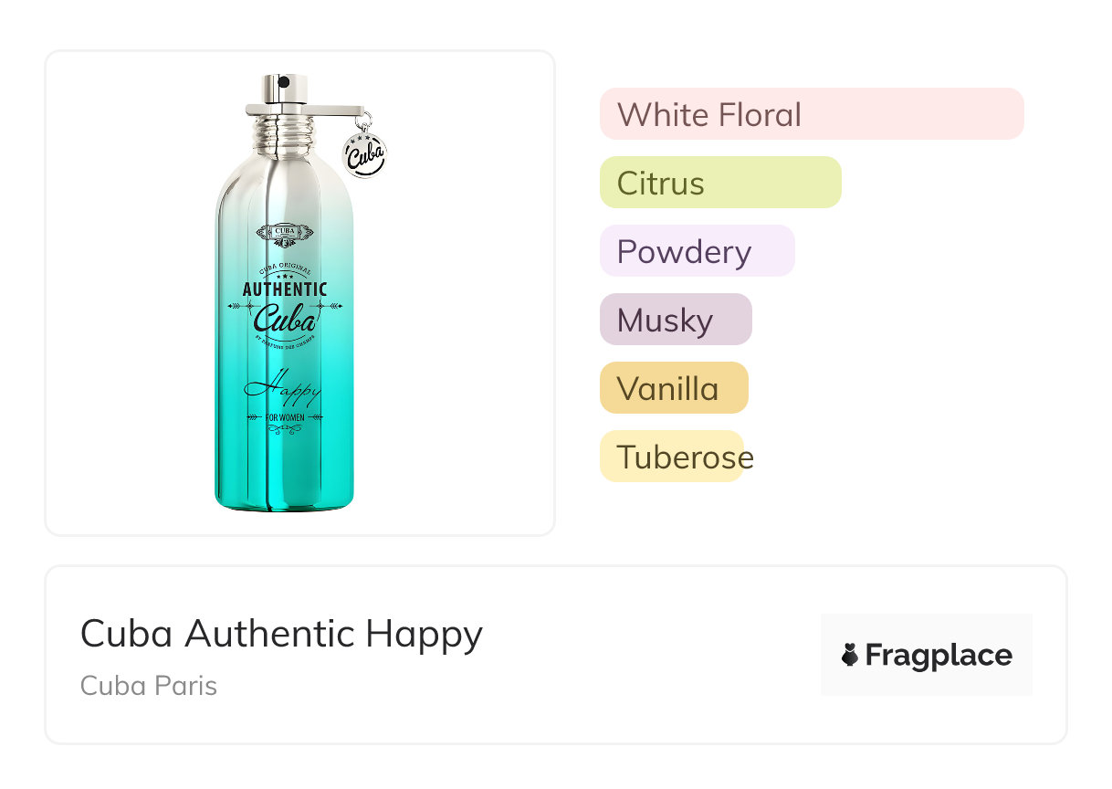The width and height of the screenshot is (1112, 789).
Task: Click the Fragplace wordmark text
Action: click(939, 655)
